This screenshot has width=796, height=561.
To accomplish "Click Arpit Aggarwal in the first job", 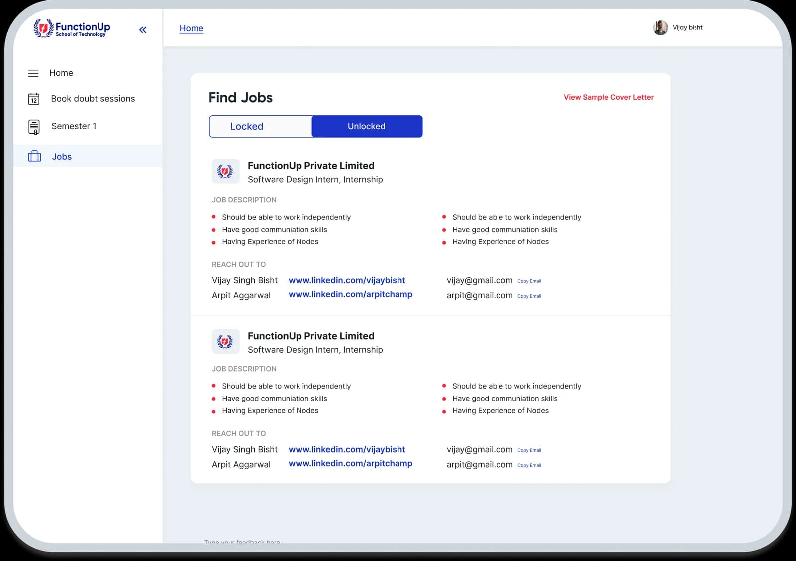I will pos(241,295).
